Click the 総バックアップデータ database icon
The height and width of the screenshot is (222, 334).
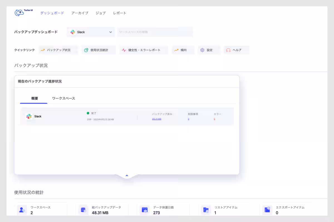(83, 210)
